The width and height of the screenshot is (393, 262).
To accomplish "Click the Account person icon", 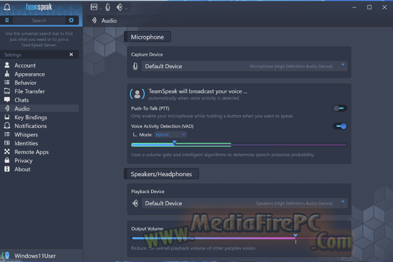I will pyautogui.click(x=7, y=65).
